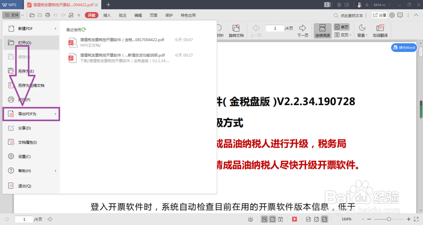Click the redo arrow icon
423x225 pixels.
63,15
